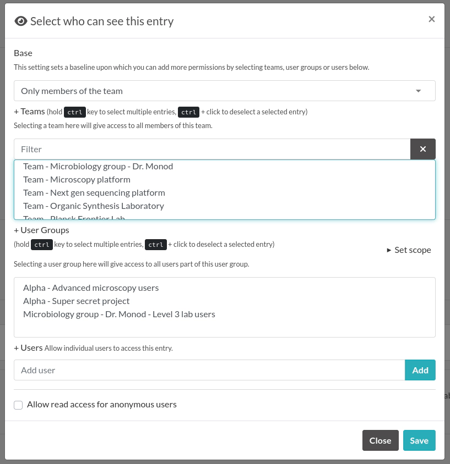Viewport: 450px width, 464px height.
Task: Choose Alpha - Super secret project group
Action: pyautogui.click(x=77, y=301)
